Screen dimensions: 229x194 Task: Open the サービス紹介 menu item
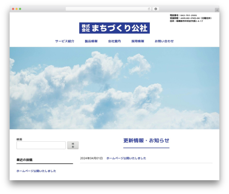[x=65, y=41]
